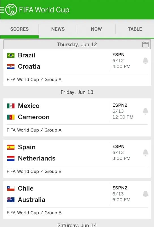Open the calendar date picker icon
154x227 pixels.
point(145,44)
